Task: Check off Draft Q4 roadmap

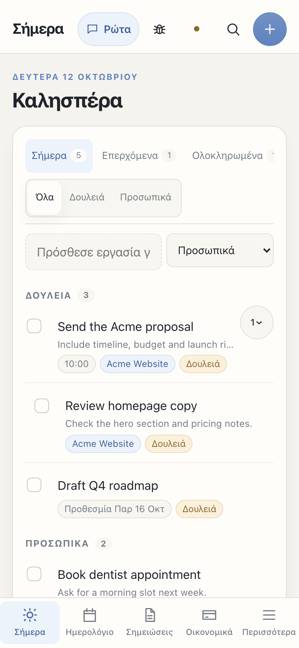Action: [x=34, y=485]
